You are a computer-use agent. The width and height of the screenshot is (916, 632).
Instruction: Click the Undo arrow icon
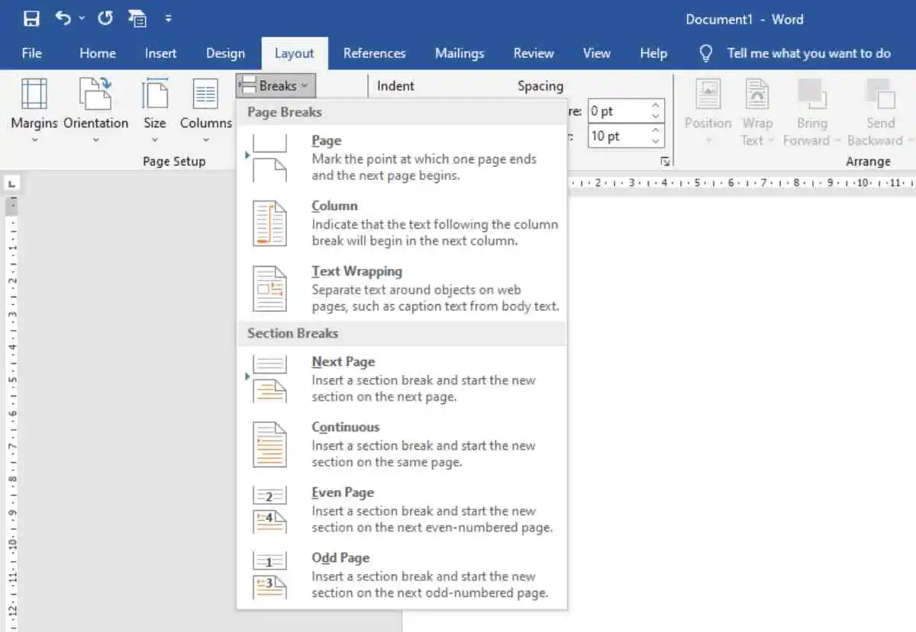(x=63, y=18)
